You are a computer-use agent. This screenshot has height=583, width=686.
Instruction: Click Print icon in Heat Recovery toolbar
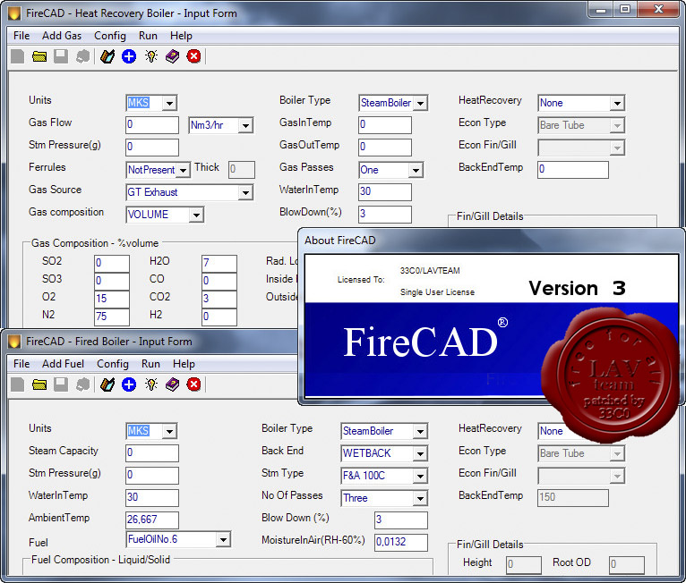[x=82, y=56]
